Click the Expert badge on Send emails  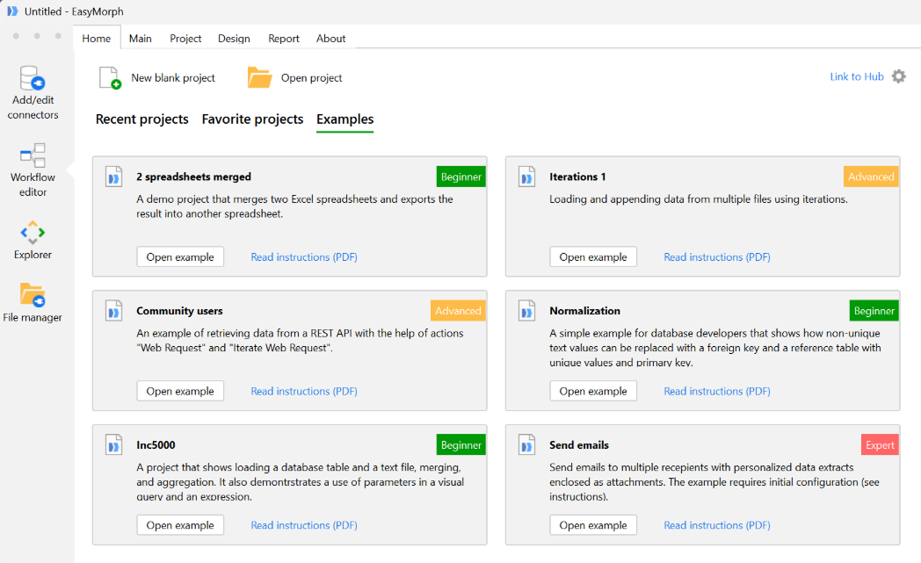tap(880, 445)
